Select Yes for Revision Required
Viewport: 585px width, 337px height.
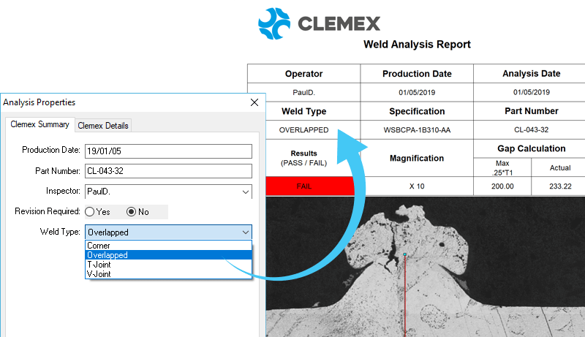90,212
